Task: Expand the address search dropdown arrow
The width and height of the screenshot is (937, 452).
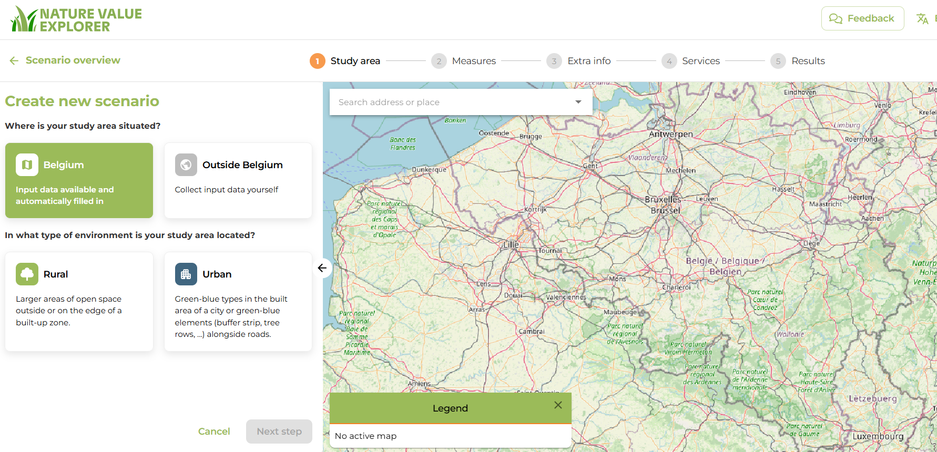Action: click(x=578, y=102)
